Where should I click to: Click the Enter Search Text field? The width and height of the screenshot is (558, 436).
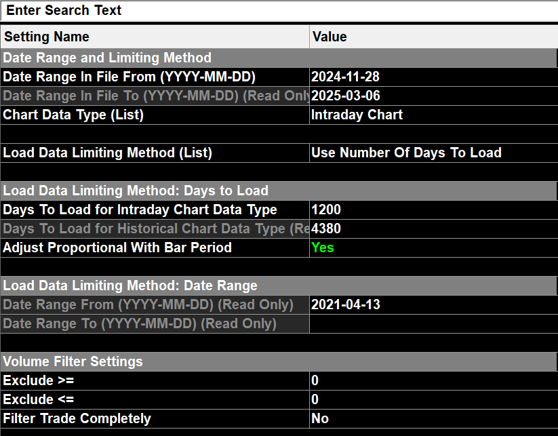[279, 11]
